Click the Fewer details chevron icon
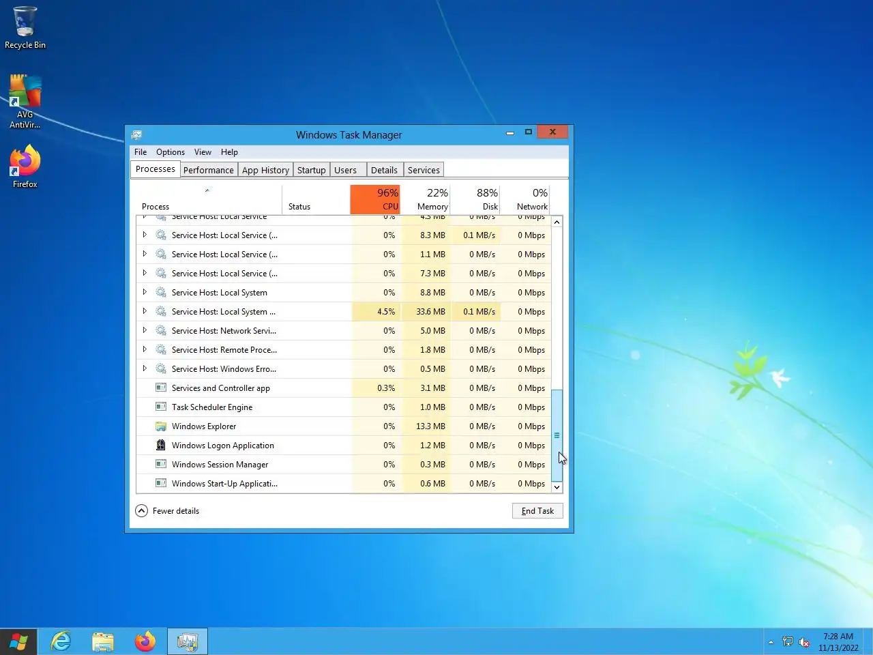Image resolution: width=873 pixels, height=655 pixels. coord(141,510)
